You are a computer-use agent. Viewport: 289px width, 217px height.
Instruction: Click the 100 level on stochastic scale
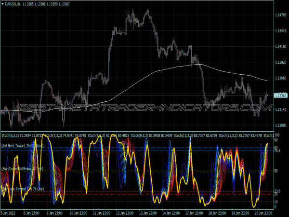click(x=277, y=135)
